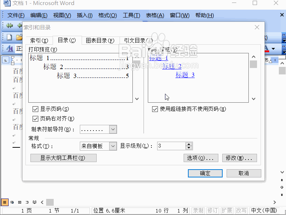Click the horizontal scrollbar left arrow
Viewport: 286px width, 215px height.
(42, 202)
